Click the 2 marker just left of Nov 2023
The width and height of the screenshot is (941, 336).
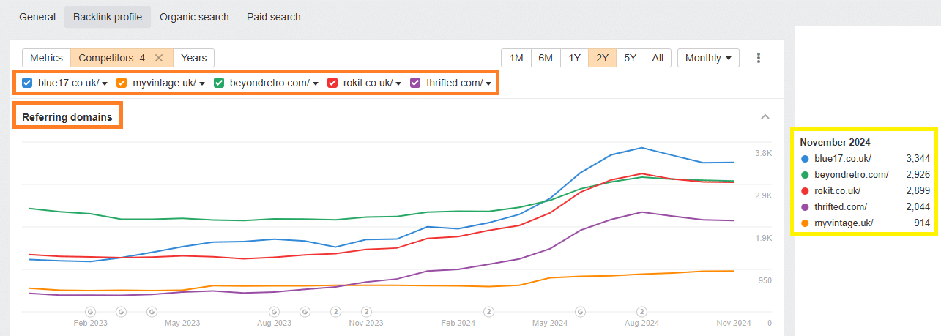coord(335,311)
